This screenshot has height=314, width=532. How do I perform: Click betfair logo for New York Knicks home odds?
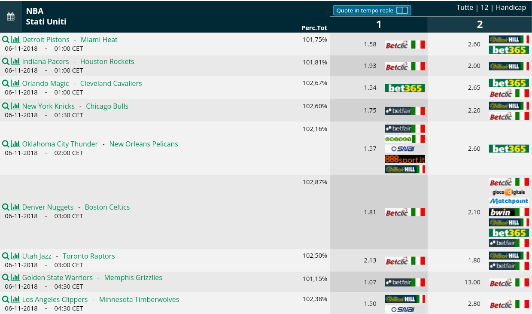click(405, 111)
